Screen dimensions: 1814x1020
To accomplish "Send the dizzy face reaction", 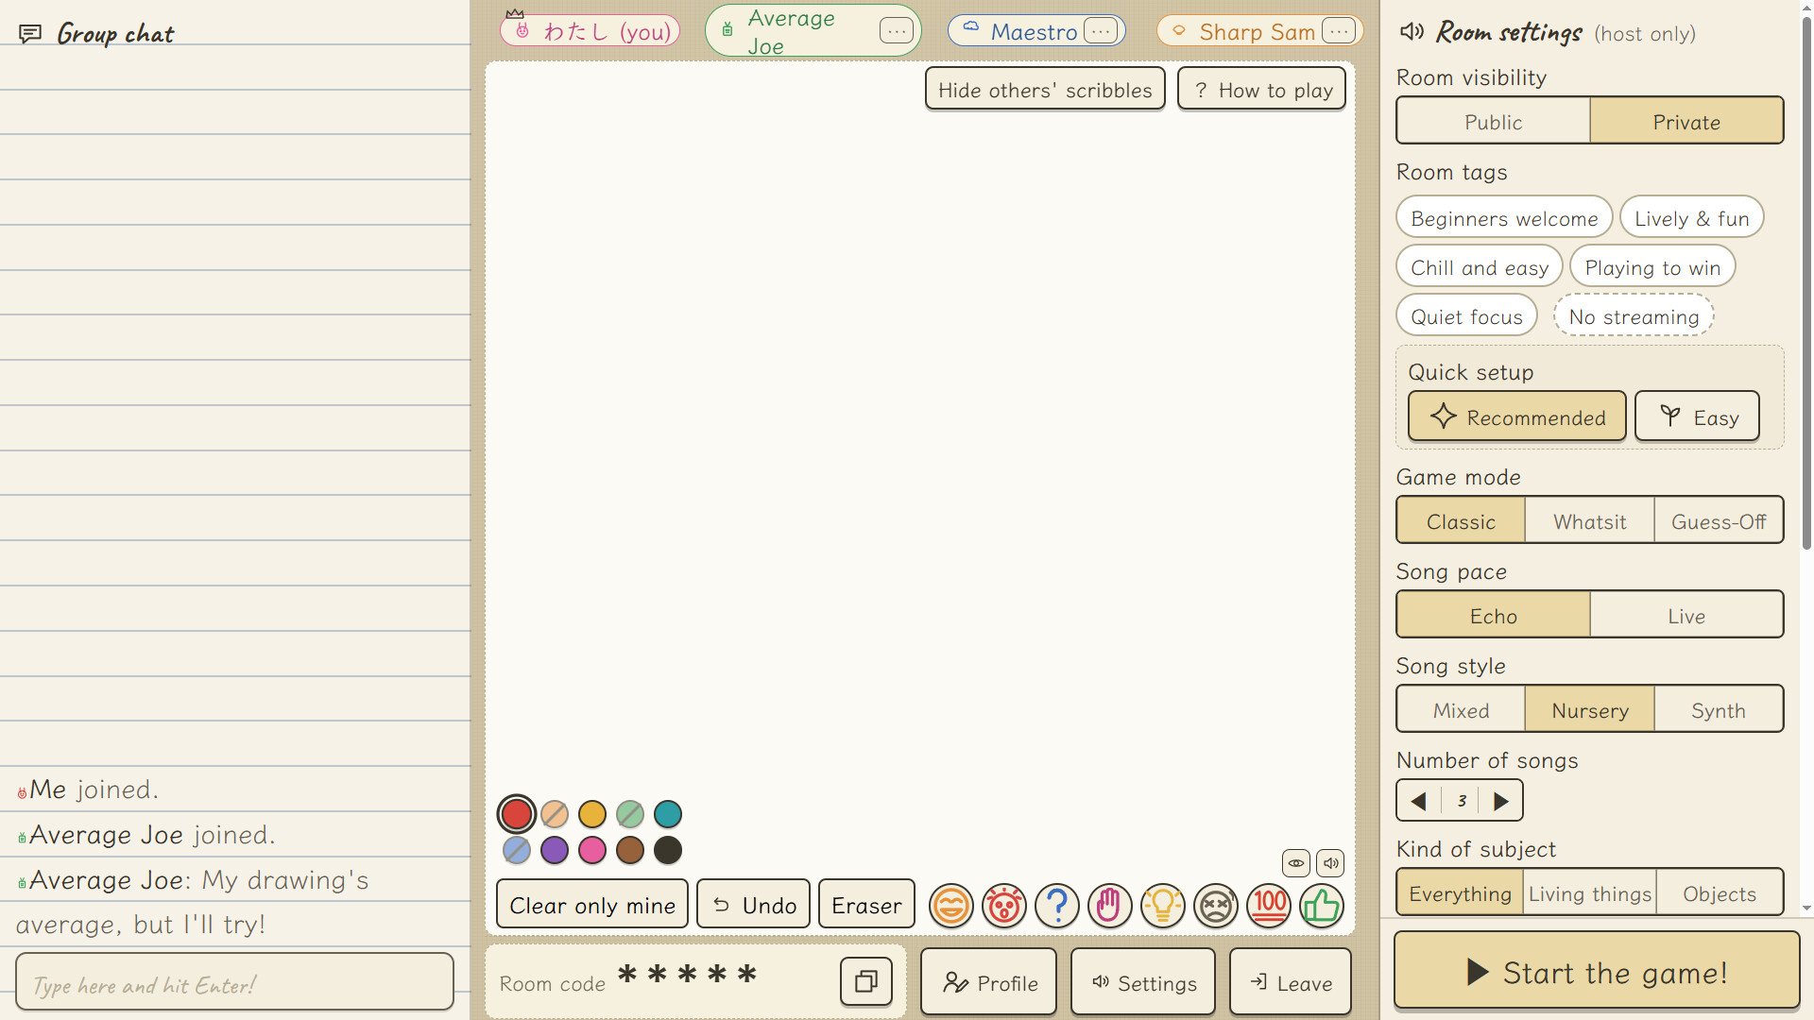I will coord(1215,906).
